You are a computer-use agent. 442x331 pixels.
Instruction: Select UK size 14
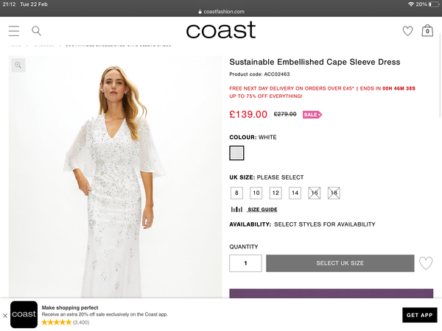pos(295,193)
